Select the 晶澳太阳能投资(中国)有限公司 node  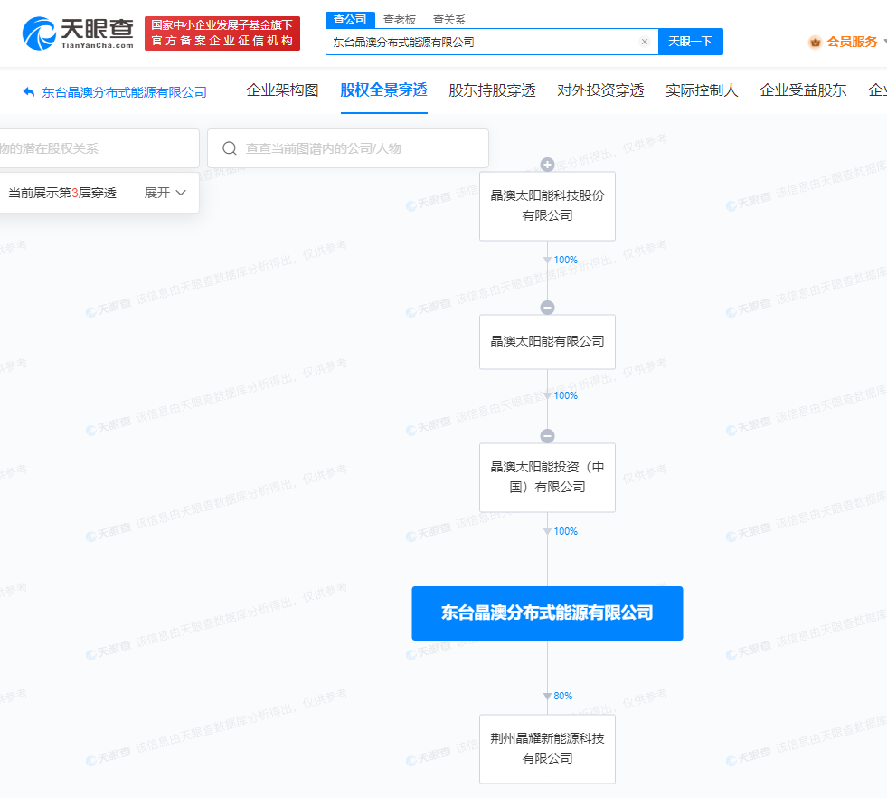tap(547, 478)
